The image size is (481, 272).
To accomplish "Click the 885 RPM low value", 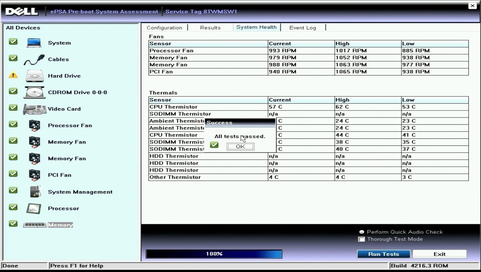I will [x=416, y=50].
